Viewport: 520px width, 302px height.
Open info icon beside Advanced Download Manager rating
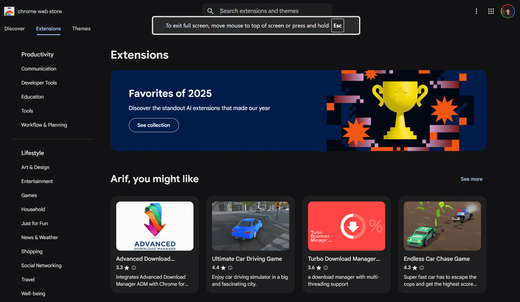(x=133, y=268)
